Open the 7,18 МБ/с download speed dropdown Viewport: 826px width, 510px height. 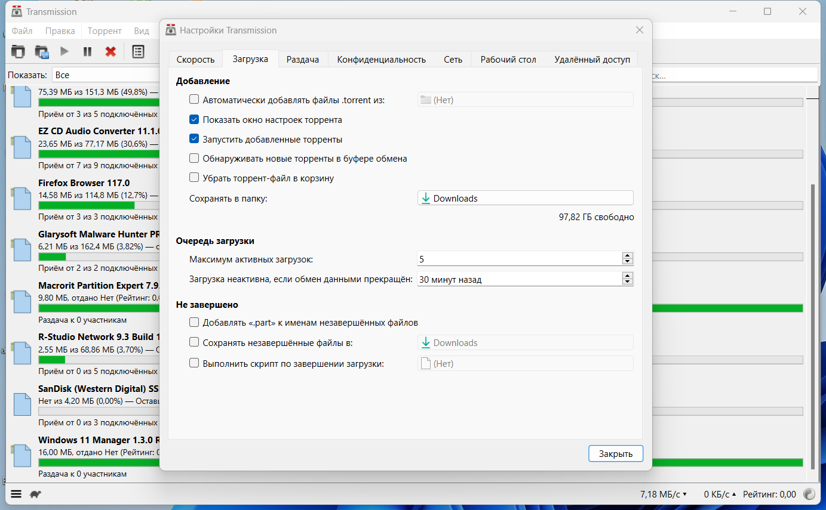click(664, 494)
